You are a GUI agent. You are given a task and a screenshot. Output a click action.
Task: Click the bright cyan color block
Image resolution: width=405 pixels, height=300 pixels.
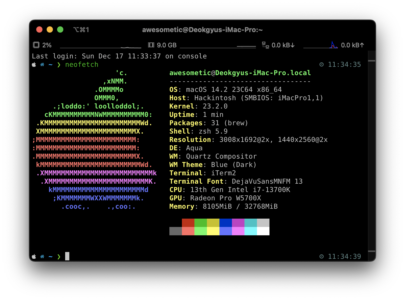click(251, 231)
